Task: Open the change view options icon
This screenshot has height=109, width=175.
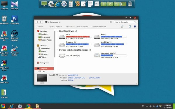Action: pyautogui.click(x=122, y=26)
